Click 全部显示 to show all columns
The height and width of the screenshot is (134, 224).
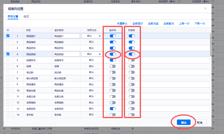tap(138, 24)
